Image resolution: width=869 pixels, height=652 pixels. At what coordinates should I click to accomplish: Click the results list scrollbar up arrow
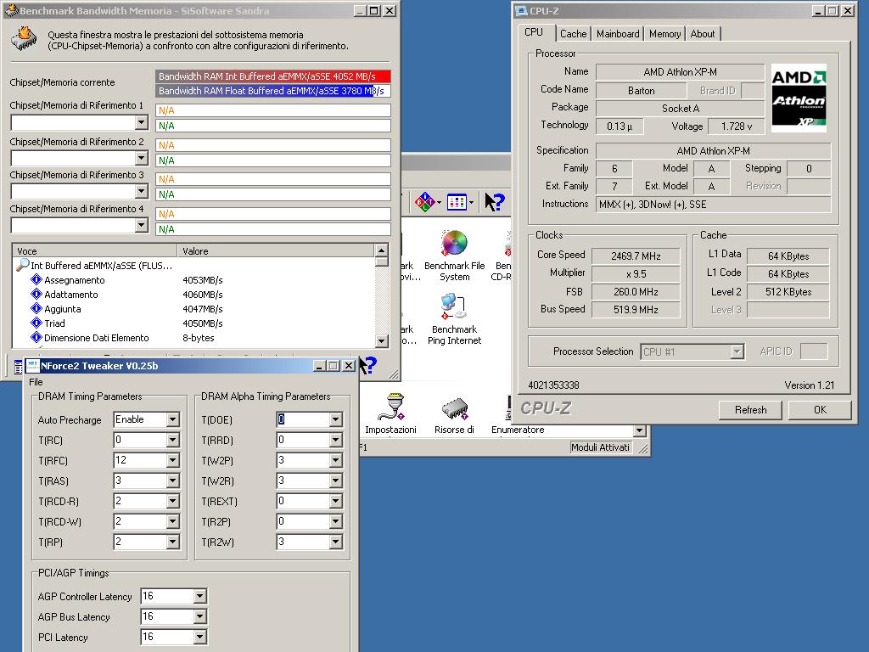[x=381, y=250]
